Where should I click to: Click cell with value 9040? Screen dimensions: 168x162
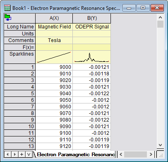54,94
